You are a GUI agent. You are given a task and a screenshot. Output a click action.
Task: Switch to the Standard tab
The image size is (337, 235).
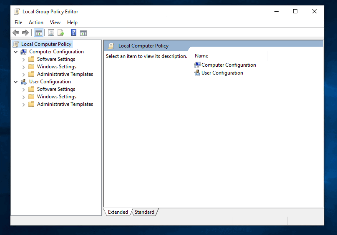[x=144, y=212]
